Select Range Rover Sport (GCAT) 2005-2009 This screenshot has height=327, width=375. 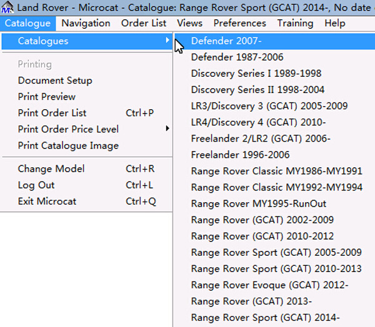coord(275,253)
